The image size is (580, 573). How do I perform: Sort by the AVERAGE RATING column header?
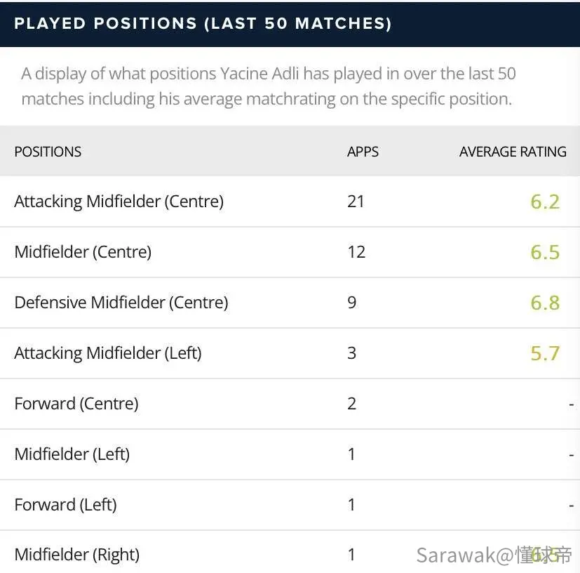tap(513, 152)
